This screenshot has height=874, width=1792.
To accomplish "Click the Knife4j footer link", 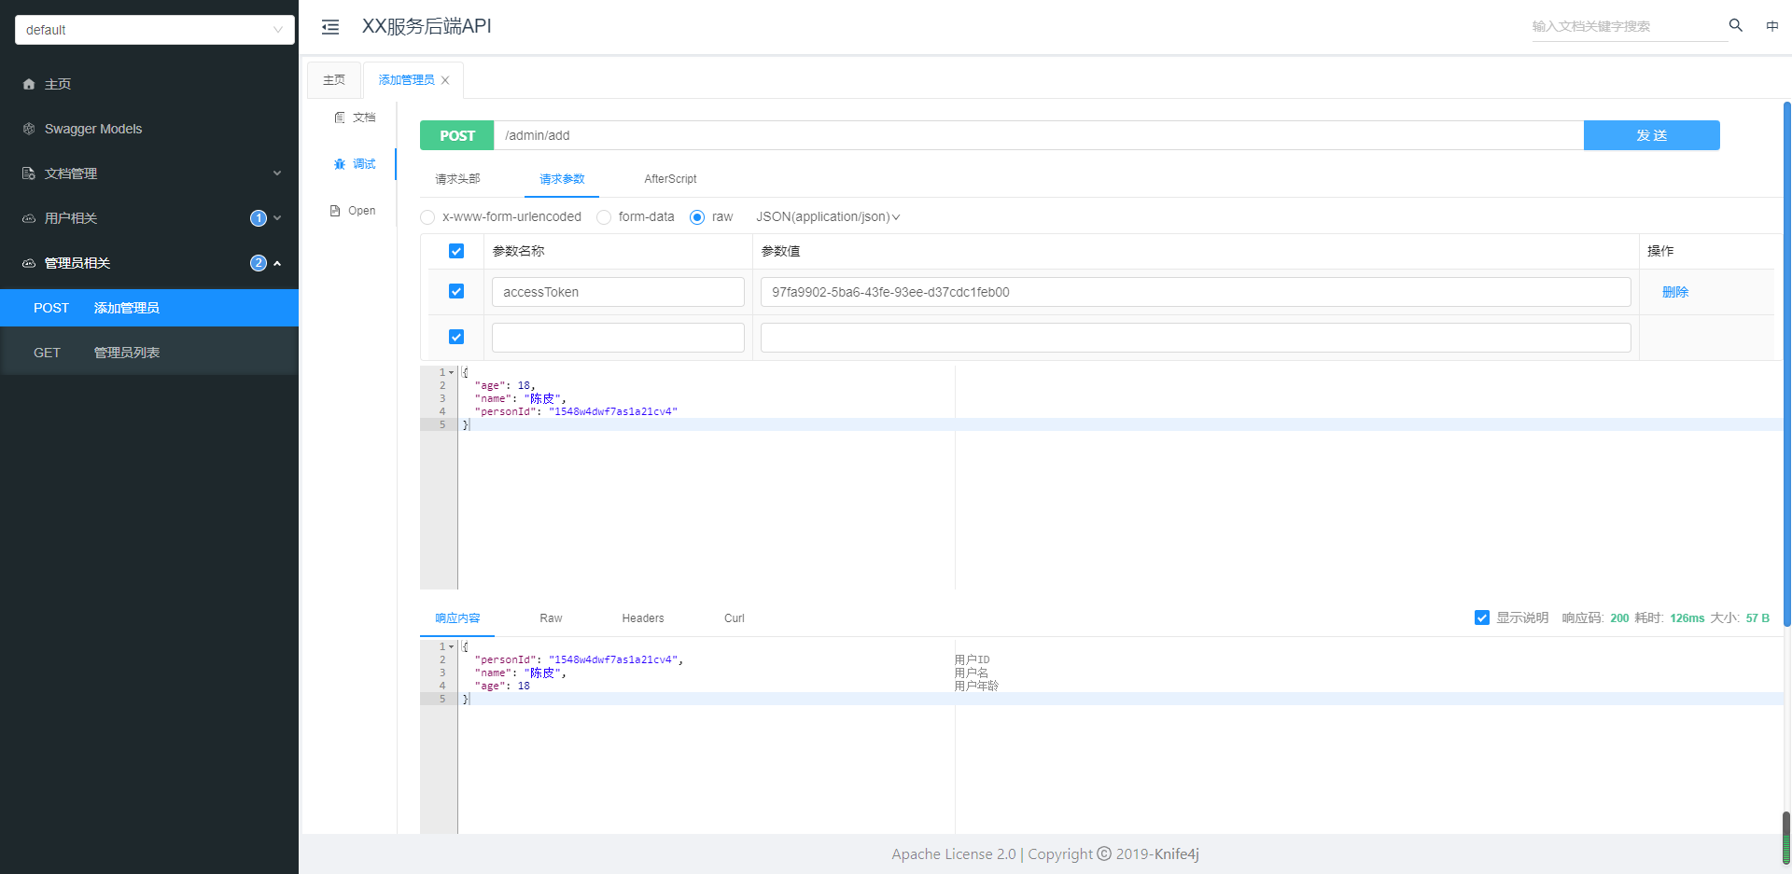I will pos(1176,854).
